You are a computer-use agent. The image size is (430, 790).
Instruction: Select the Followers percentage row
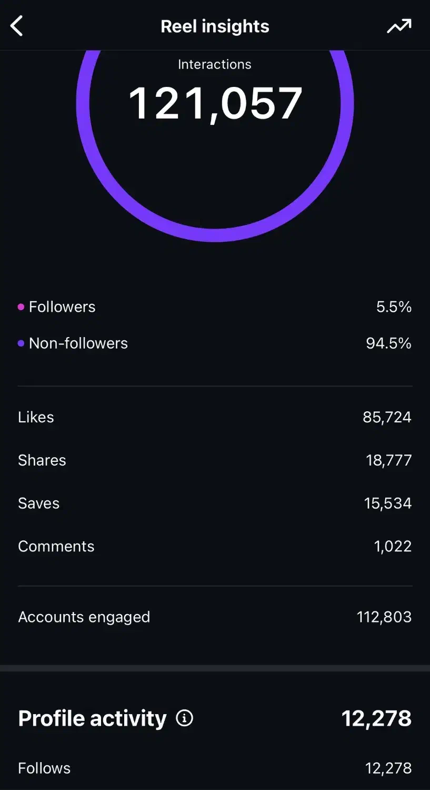[215, 307]
